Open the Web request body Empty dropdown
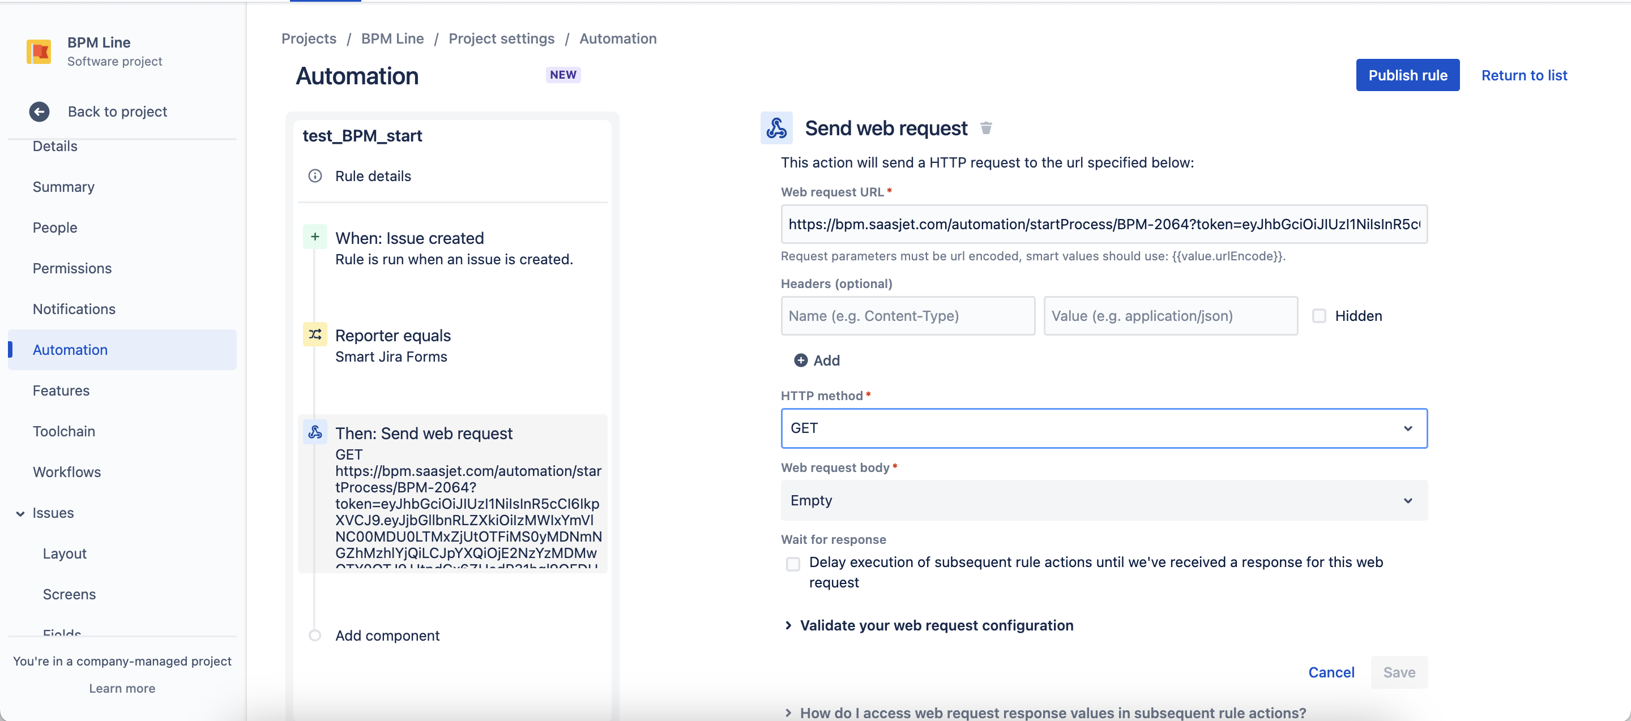The image size is (1631, 721). click(x=1103, y=500)
